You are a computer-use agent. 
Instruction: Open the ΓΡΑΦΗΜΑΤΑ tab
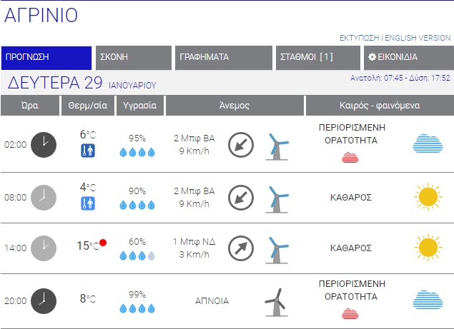pyautogui.click(x=223, y=58)
